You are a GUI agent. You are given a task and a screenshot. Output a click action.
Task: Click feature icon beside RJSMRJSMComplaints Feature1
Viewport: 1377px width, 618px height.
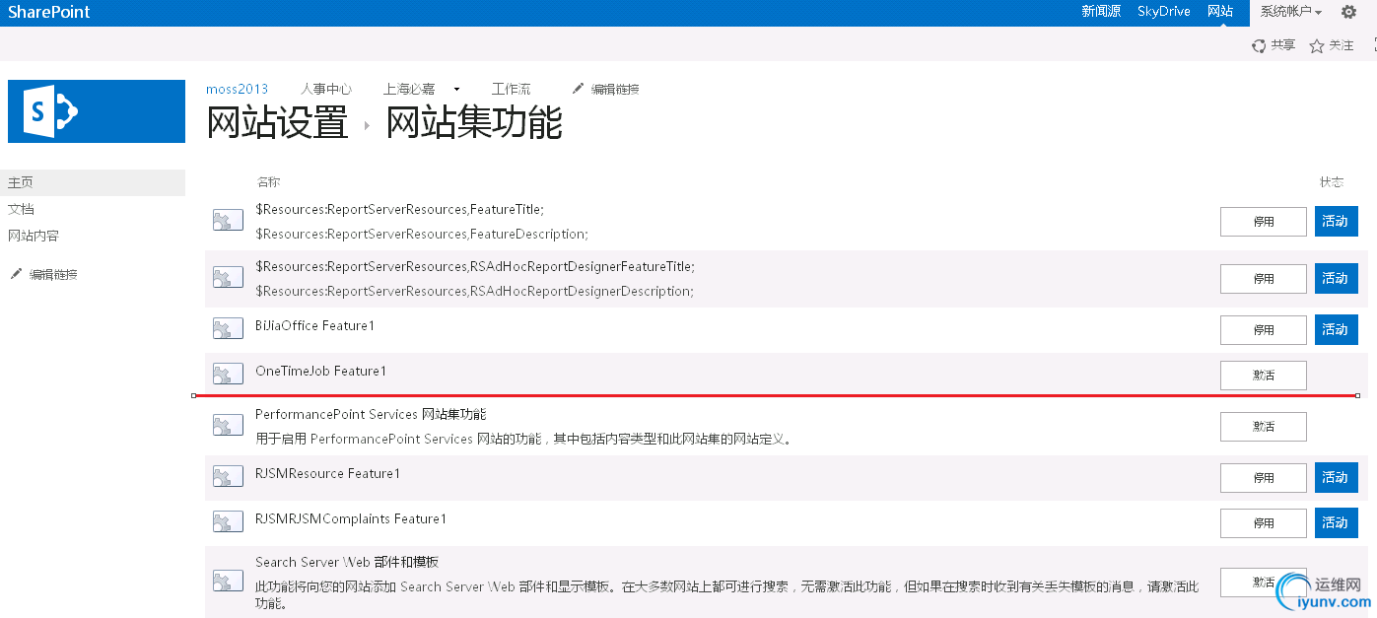coord(228,522)
